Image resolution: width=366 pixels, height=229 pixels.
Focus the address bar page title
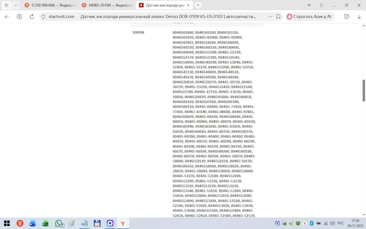[x=168, y=16]
